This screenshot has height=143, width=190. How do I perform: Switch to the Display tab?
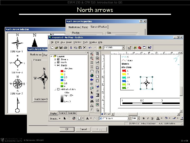[53, 113]
